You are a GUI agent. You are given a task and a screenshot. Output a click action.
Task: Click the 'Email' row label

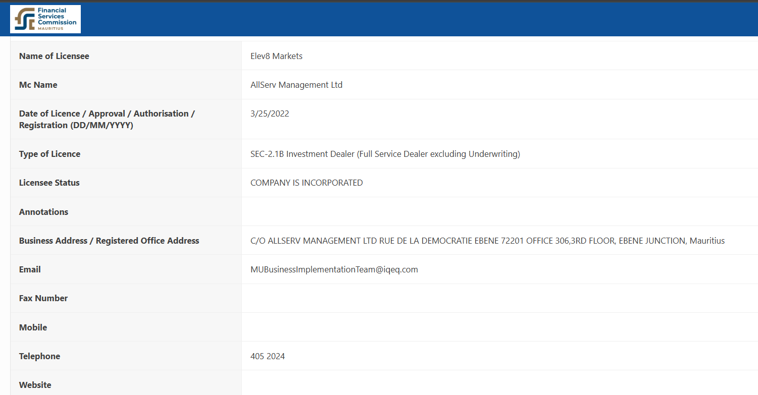click(x=30, y=269)
